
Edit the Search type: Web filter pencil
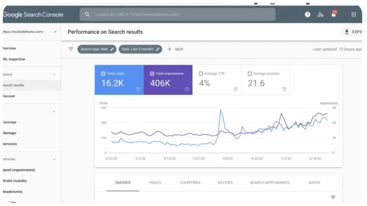click(112, 49)
